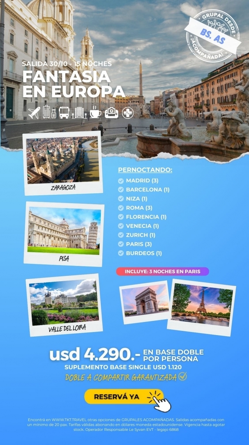The image size is (249, 445).
Task: Click the checkmark beside MADRID (3)
Action: pos(121,181)
